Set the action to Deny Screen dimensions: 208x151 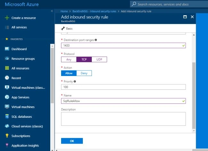point(84,73)
